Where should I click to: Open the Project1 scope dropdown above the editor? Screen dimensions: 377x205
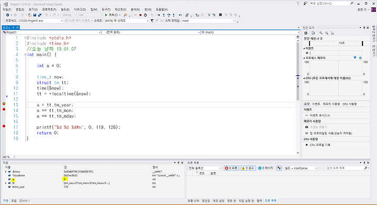52,32
